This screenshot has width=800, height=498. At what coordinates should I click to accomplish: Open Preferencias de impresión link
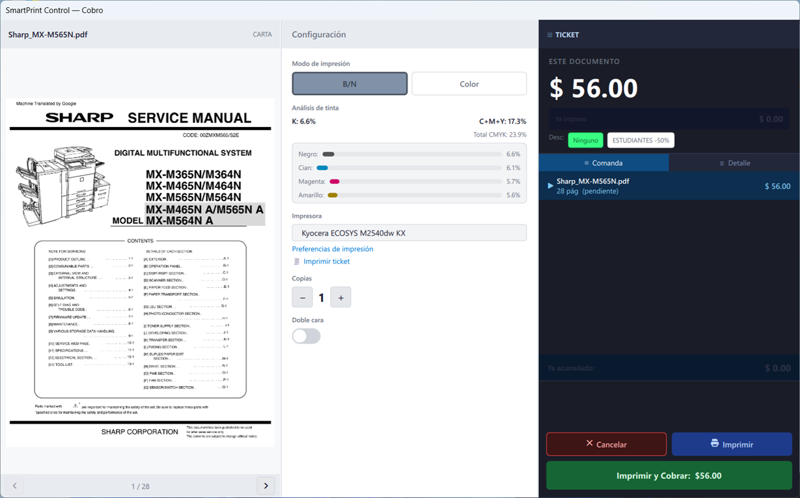point(333,249)
